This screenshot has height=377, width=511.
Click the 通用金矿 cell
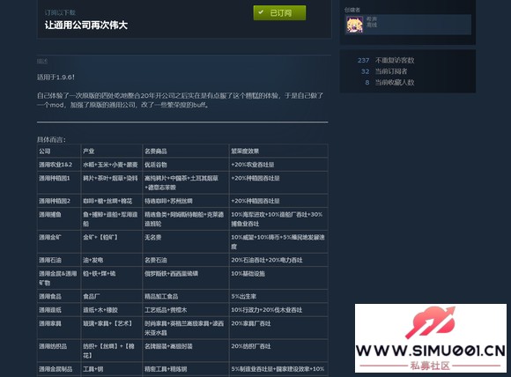coord(59,241)
